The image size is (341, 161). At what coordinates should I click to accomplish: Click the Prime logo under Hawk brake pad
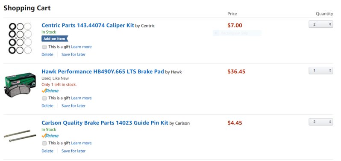tap(50, 91)
